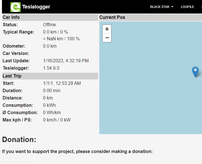Zoom out on the map

(107, 38)
